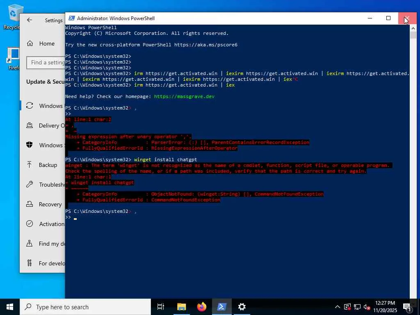
Task: Open Firefox from the taskbar
Action: pyautogui.click(x=202, y=307)
